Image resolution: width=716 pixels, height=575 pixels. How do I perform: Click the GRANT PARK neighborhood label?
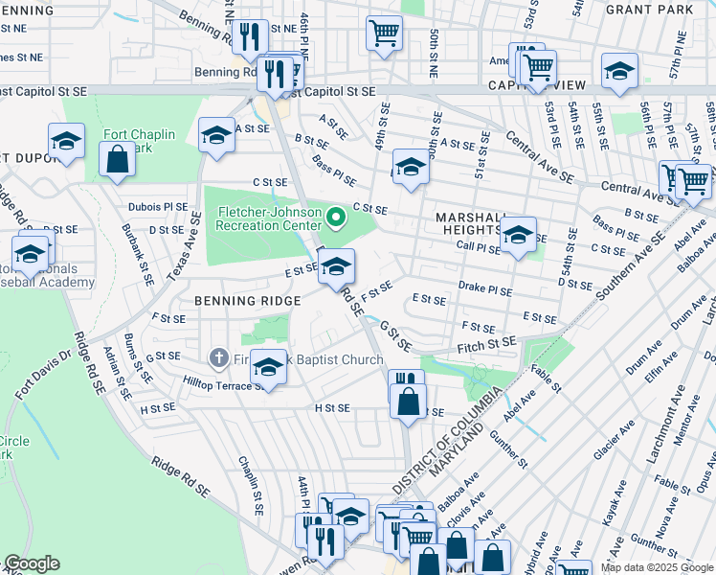pyautogui.click(x=649, y=10)
